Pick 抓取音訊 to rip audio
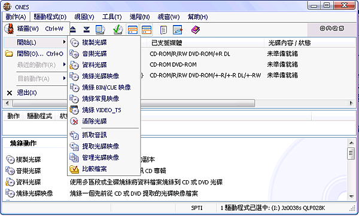359x216 pixels. tap(104, 135)
